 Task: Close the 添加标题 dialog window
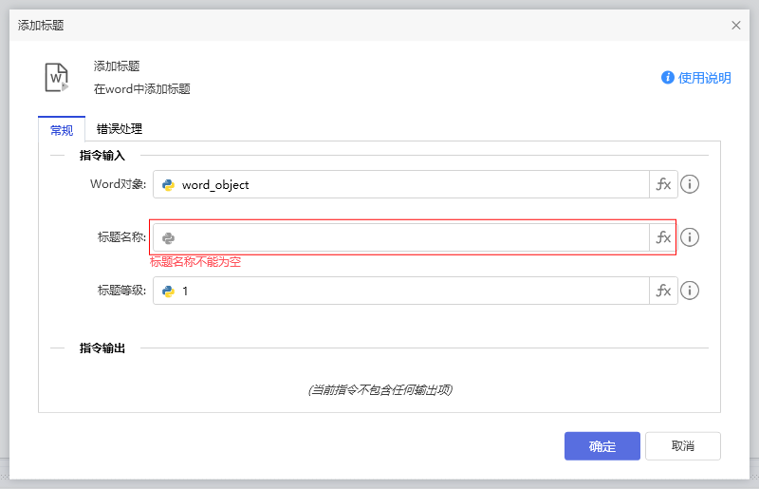[x=736, y=26]
